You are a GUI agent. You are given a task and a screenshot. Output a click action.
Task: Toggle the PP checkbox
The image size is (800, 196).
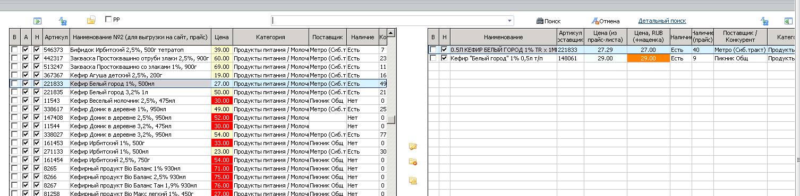(108, 19)
